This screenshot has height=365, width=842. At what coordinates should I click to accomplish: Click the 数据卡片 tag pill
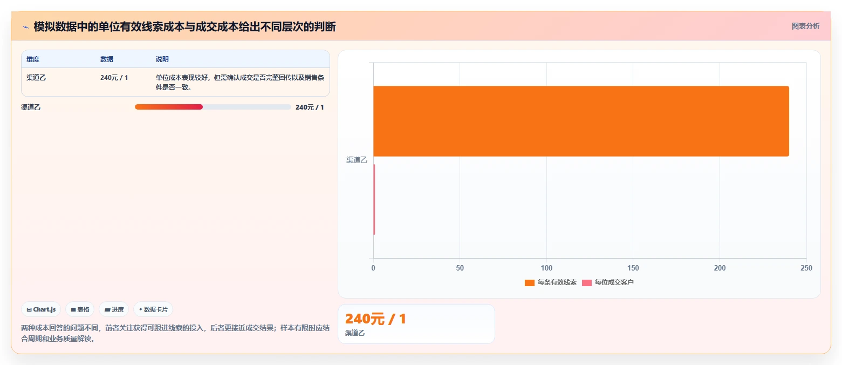(153, 309)
